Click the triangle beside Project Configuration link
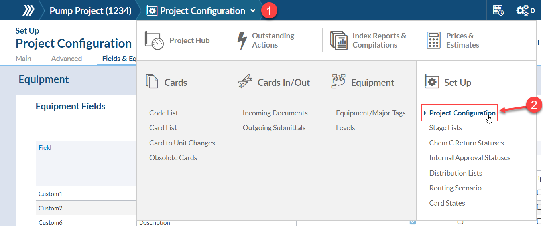The height and width of the screenshot is (226, 543). pyautogui.click(x=425, y=113)
